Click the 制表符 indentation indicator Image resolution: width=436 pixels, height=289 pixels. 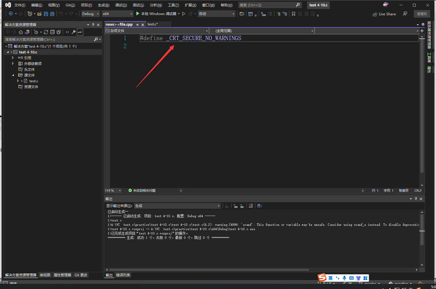404,191
